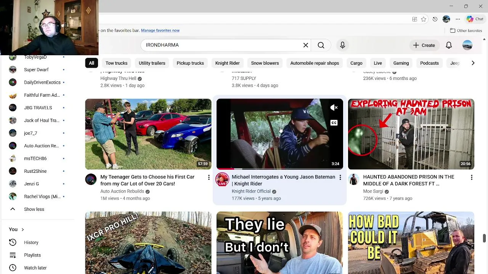Open browser history clock icon
The width and height of the screenshot is (488, 274).
click(x=435, y=19)
